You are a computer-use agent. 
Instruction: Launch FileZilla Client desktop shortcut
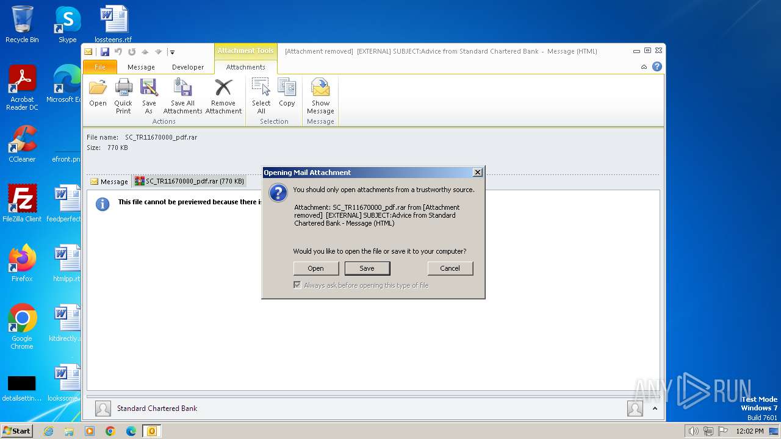pos(22,204)
